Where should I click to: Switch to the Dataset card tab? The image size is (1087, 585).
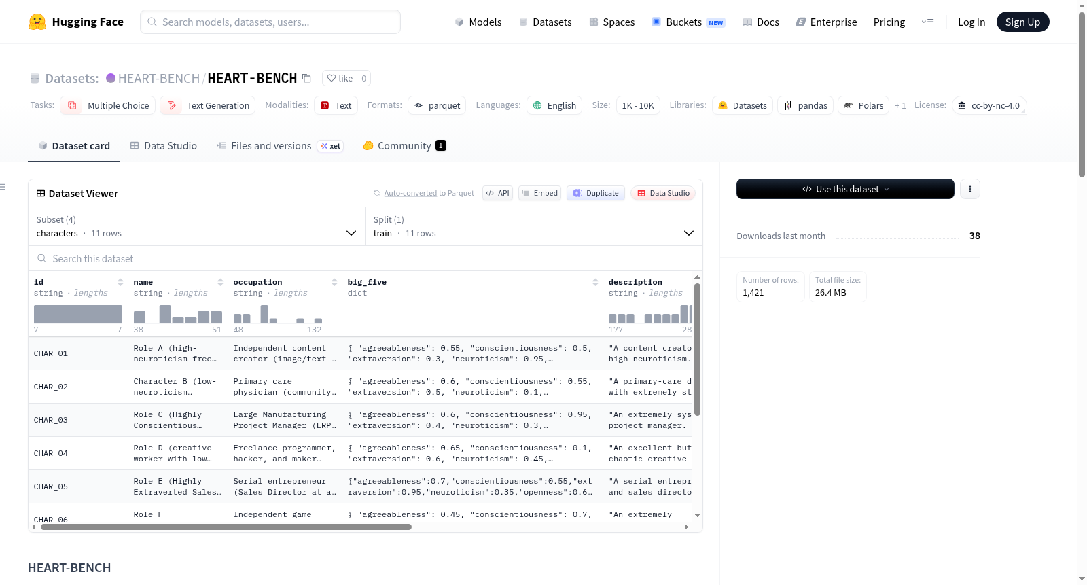pyautogui.click(x=73, y=146)
